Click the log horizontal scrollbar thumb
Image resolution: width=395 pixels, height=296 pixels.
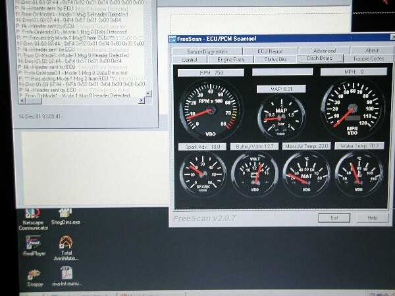tap(34, 101)
